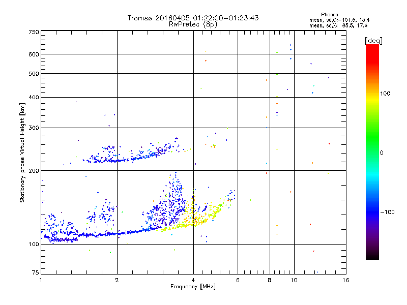407x305 pixels.
Task: Click the y-axis tick label '100'
Action: tap(34, 244)
